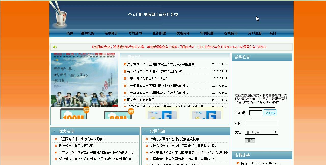This screenshot has width=326, height=165.
Task: Click the red scrolling welcome message text
Action: click(x=180, y=47)
